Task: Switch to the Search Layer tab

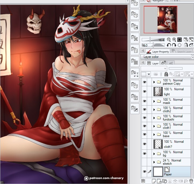Action: (182, 51)
